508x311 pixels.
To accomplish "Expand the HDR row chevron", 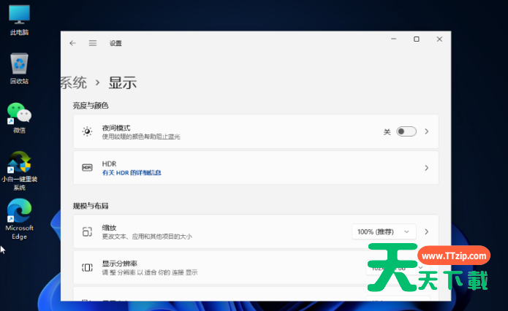I will [426, 168].
